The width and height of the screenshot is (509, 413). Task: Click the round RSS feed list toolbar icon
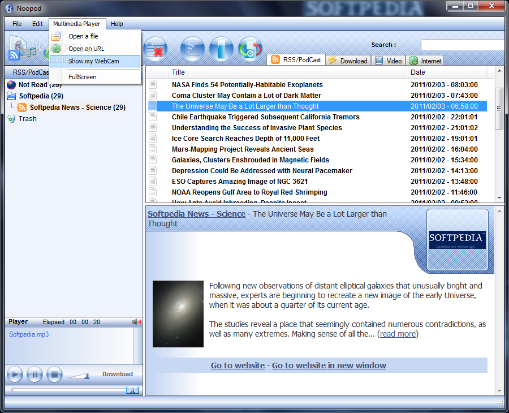pyautogui.click(x=192, y=49)
